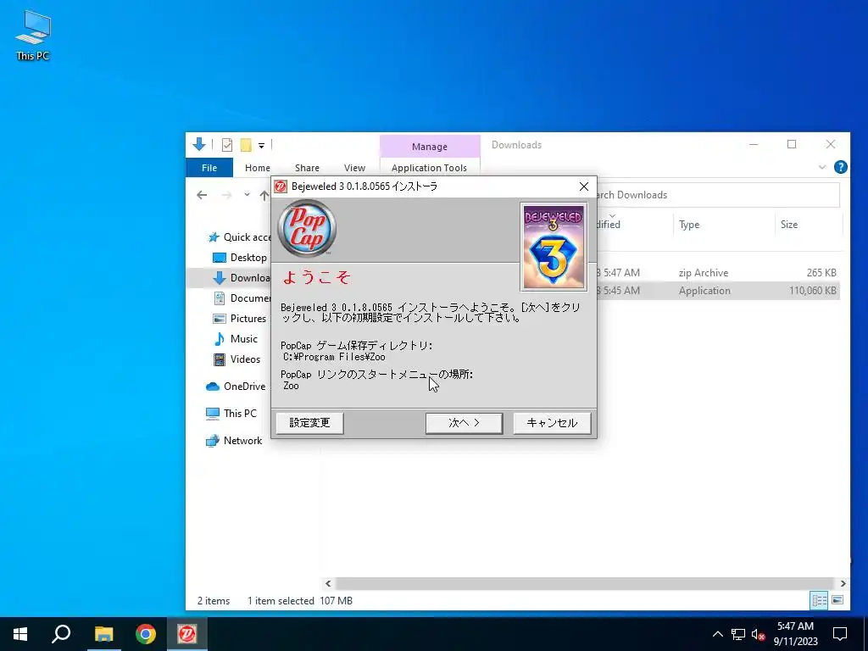The image size is (868, 651).
Task: Click Search Downloads input field
Action: (718, 195)
